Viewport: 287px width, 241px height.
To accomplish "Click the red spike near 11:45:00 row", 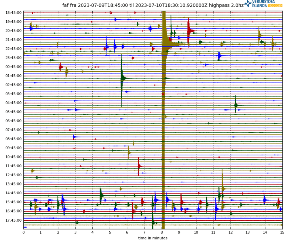I will coord(139,166).
